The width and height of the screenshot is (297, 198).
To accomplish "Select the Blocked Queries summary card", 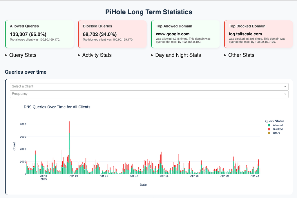I will pos(112,33).
